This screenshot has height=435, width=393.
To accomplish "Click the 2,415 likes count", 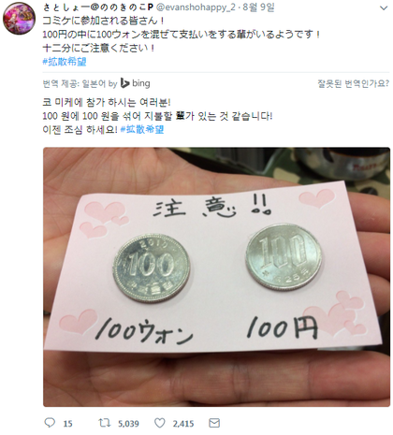I will [183, 424].
